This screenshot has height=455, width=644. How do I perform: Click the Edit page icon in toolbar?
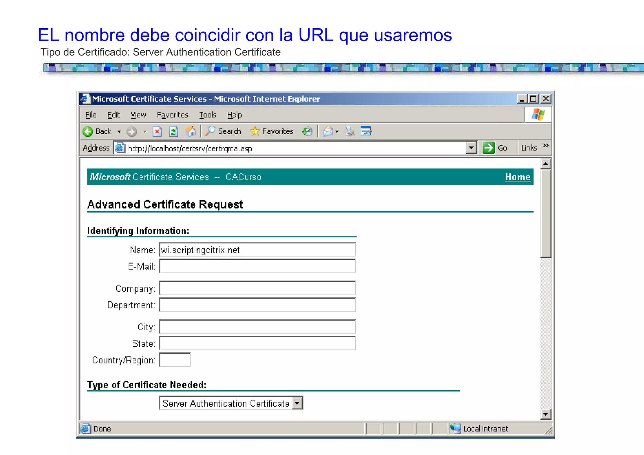[x=366, y=131]
